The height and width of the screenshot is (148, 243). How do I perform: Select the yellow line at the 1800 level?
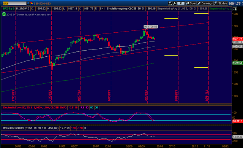[x=201, y=14]
